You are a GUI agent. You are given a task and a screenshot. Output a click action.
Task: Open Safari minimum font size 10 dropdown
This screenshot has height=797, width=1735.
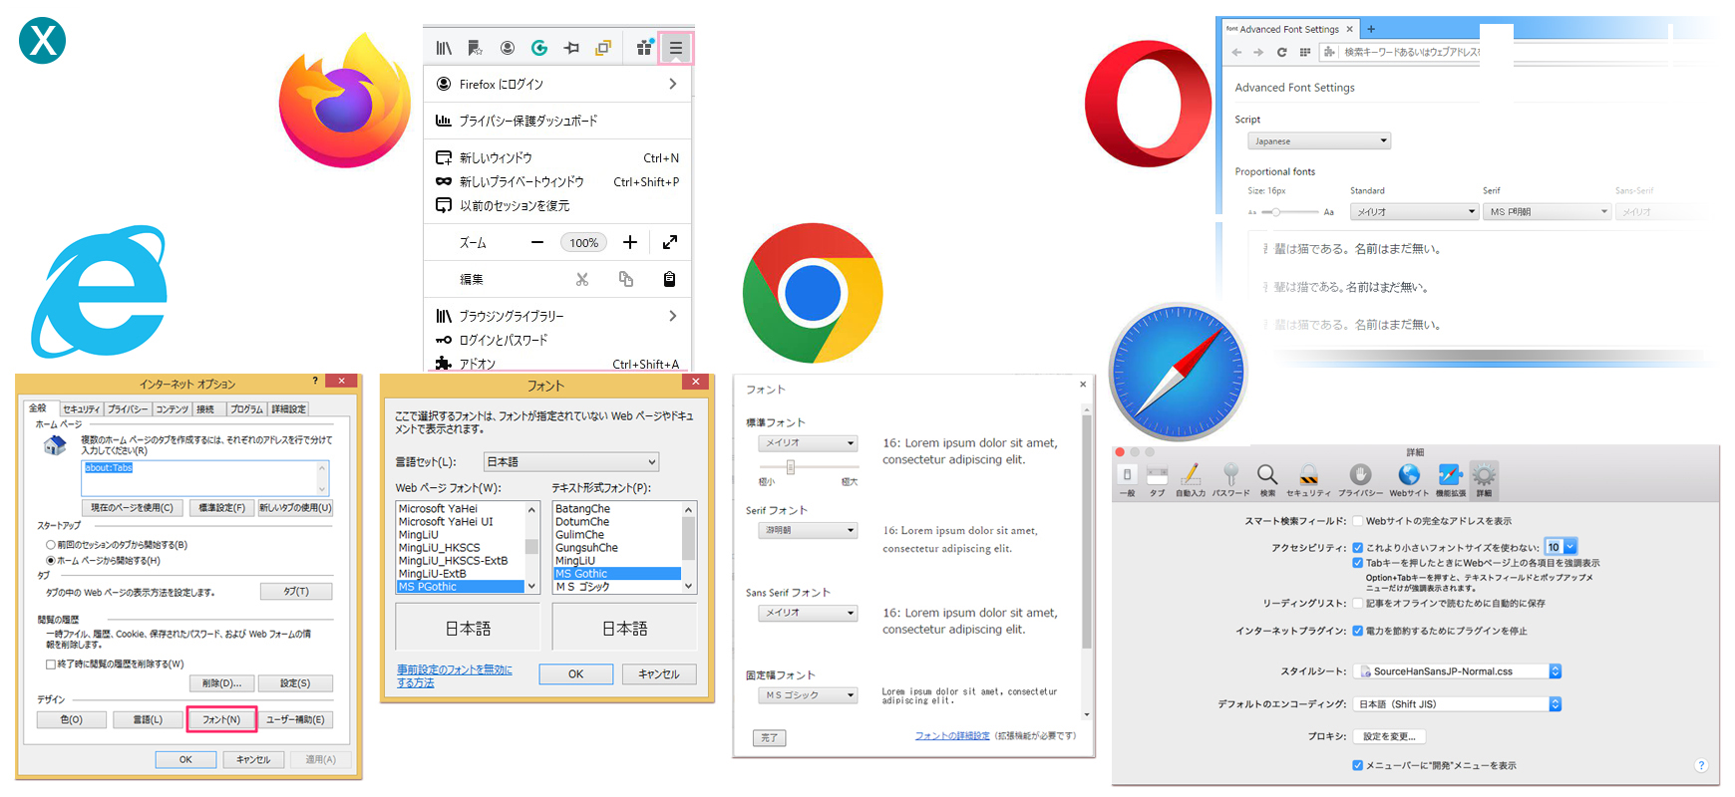[1561, 547]
